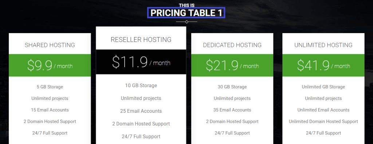Select the Dedicated Hosting plan title

point(232,45)
